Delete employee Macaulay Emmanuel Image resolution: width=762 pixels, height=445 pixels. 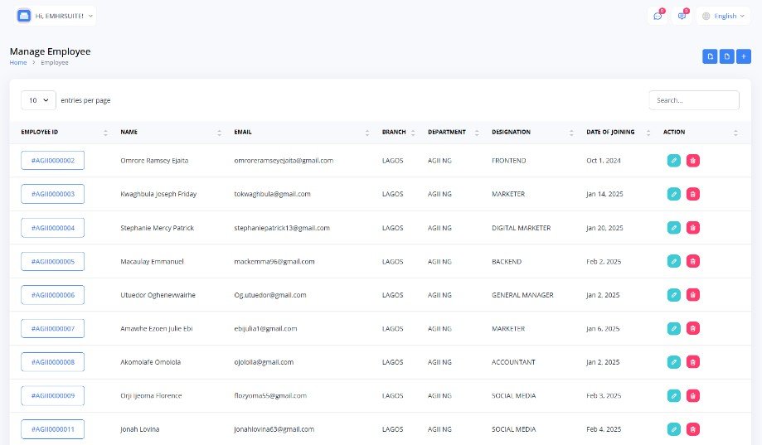tap(692, 261)
